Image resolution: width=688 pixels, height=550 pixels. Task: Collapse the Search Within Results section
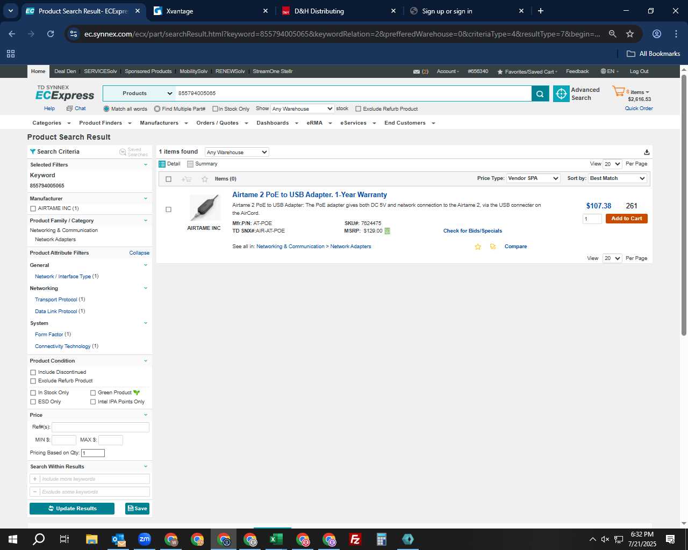[145, 467]
